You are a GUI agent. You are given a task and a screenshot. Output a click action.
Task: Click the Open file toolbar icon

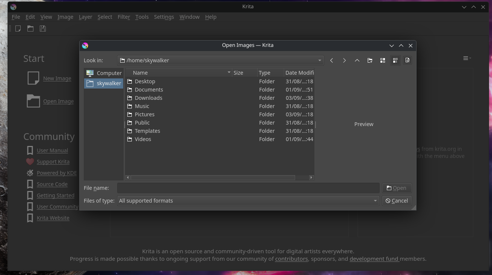(x=30, y=29)
